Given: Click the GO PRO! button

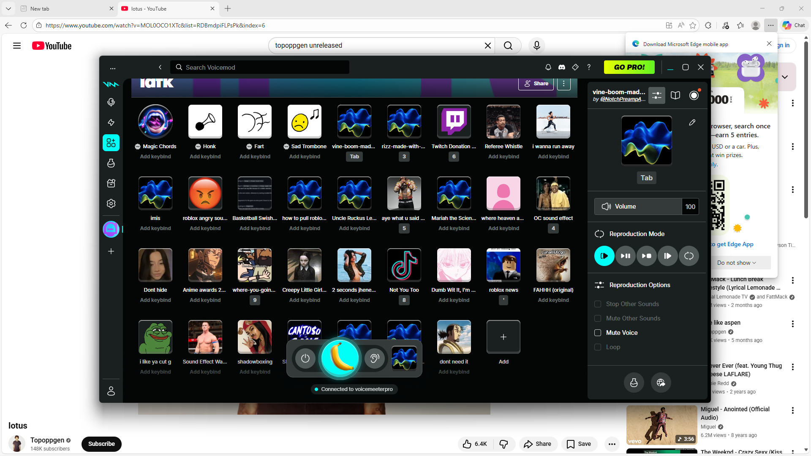Looking at the screenshot, I should (x=629, y=67).
